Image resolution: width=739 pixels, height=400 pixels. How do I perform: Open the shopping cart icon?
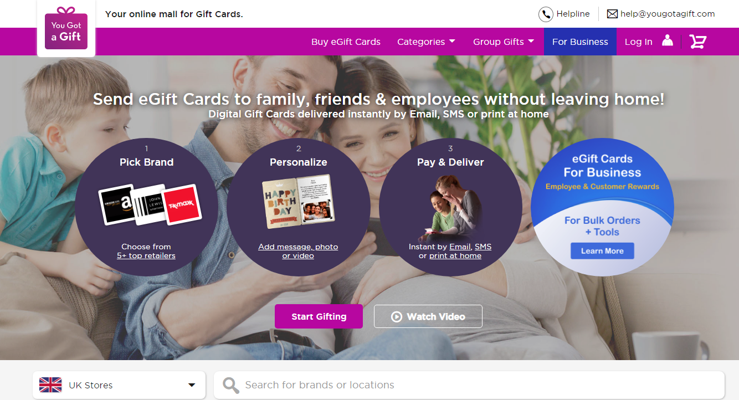click(697, 42)
